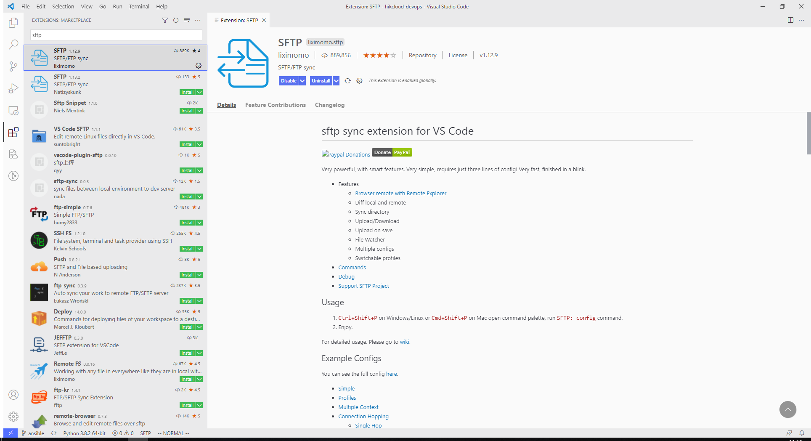This screenshot has width=811, height=441.
Task: Select the Details tab
Action: pos(226,105)
